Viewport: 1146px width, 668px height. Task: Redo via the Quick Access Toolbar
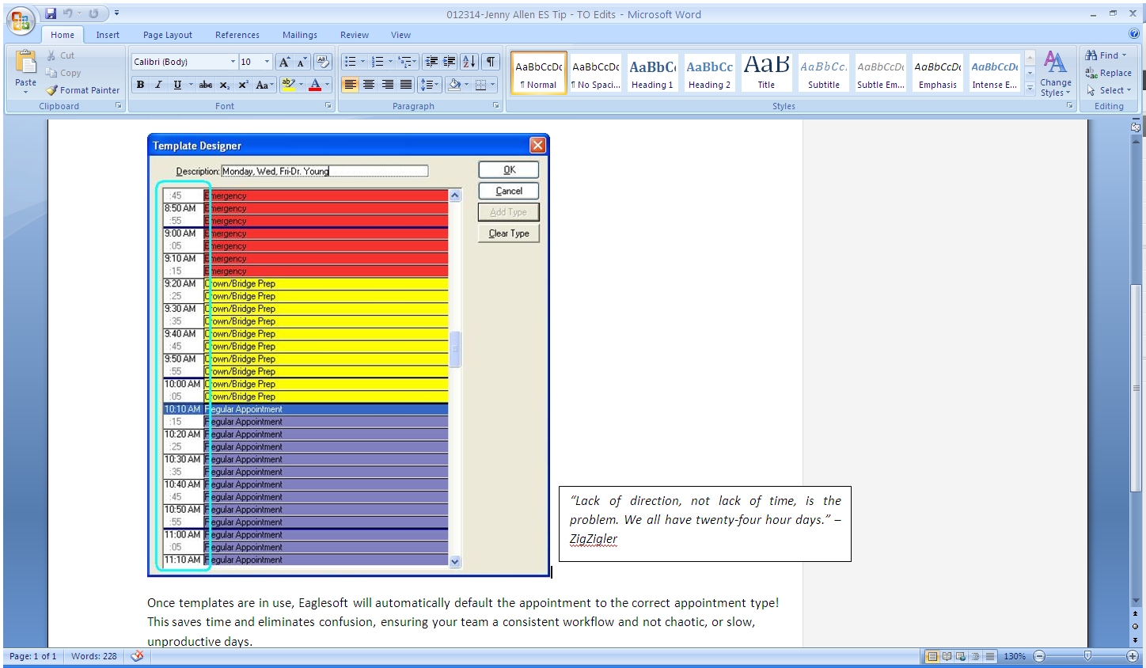94,13
